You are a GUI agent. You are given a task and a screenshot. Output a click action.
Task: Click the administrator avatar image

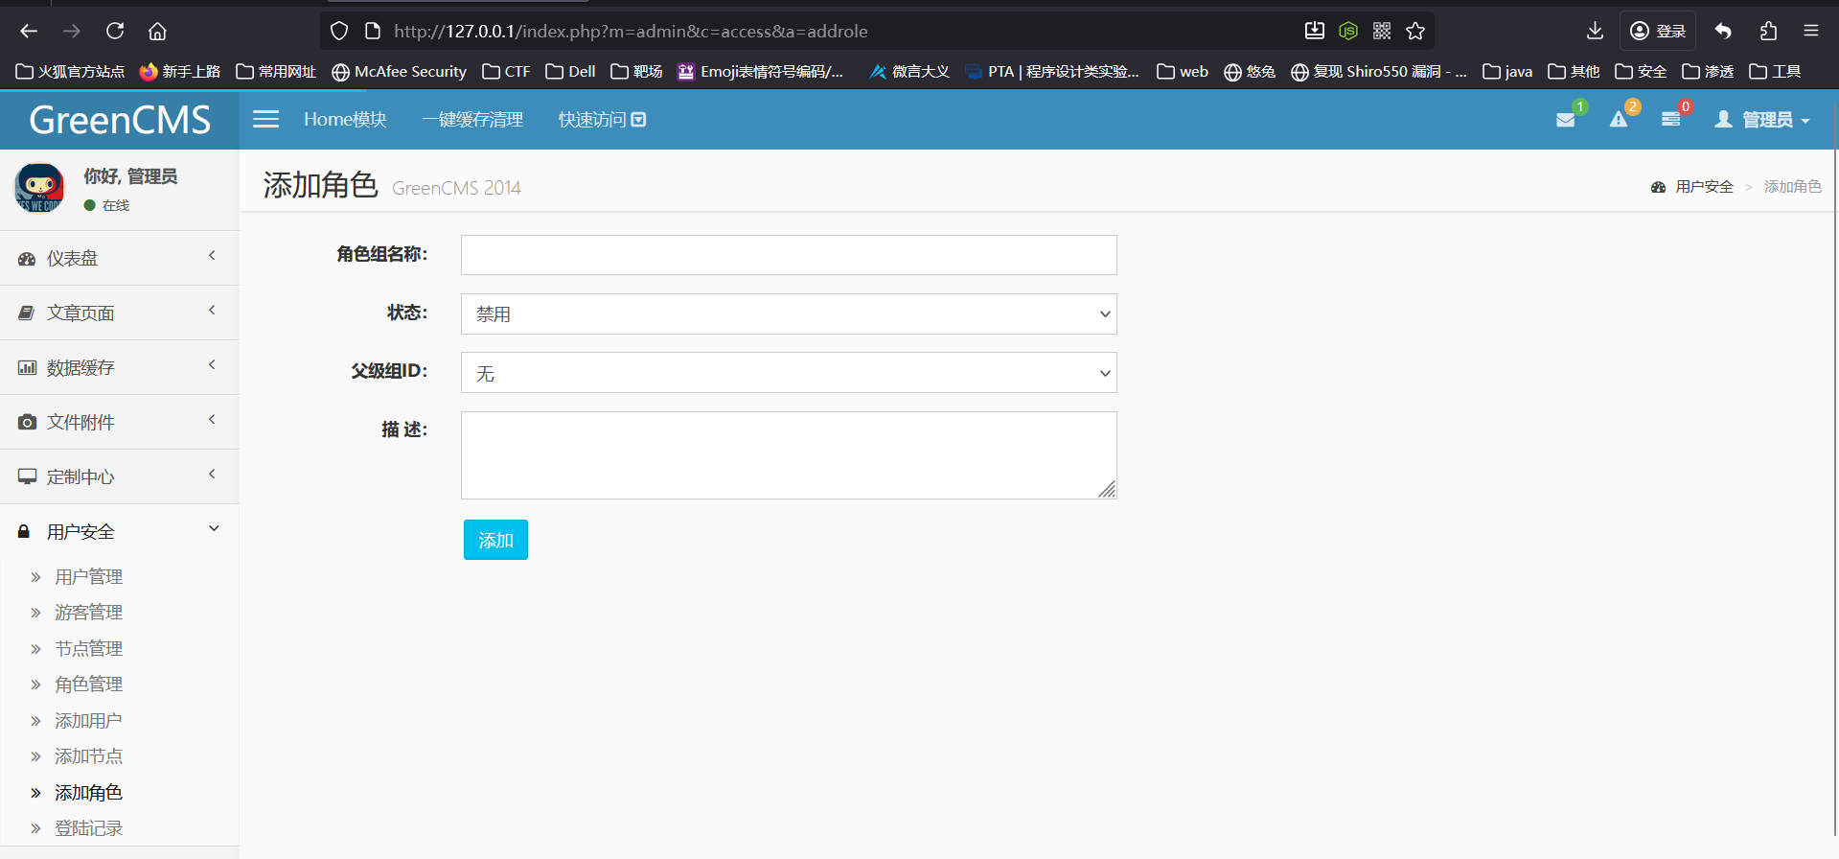click(39, 188)
